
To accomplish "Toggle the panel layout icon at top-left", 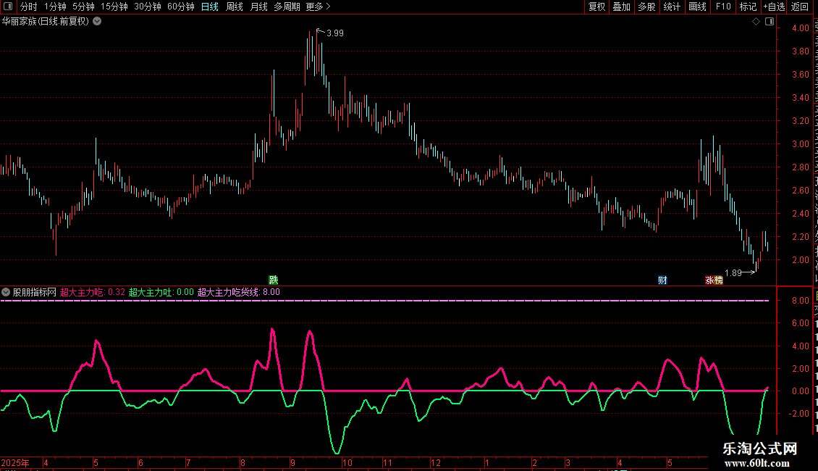I will pos(8,7).
